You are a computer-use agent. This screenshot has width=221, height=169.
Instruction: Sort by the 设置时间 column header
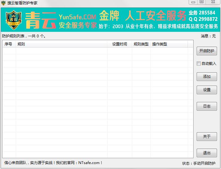pyautogui.click(x=120, y=44)
